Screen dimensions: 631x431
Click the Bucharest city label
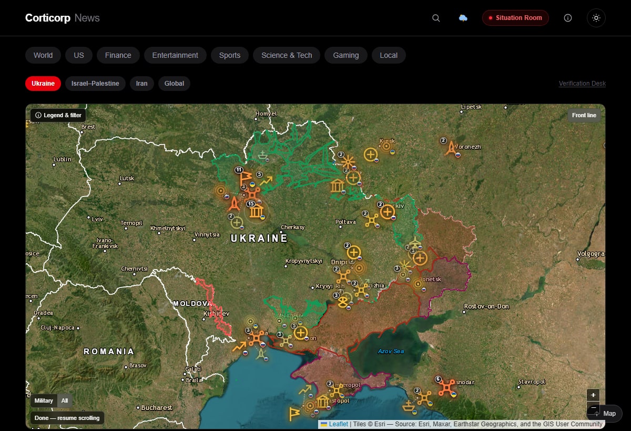[157, 407]
